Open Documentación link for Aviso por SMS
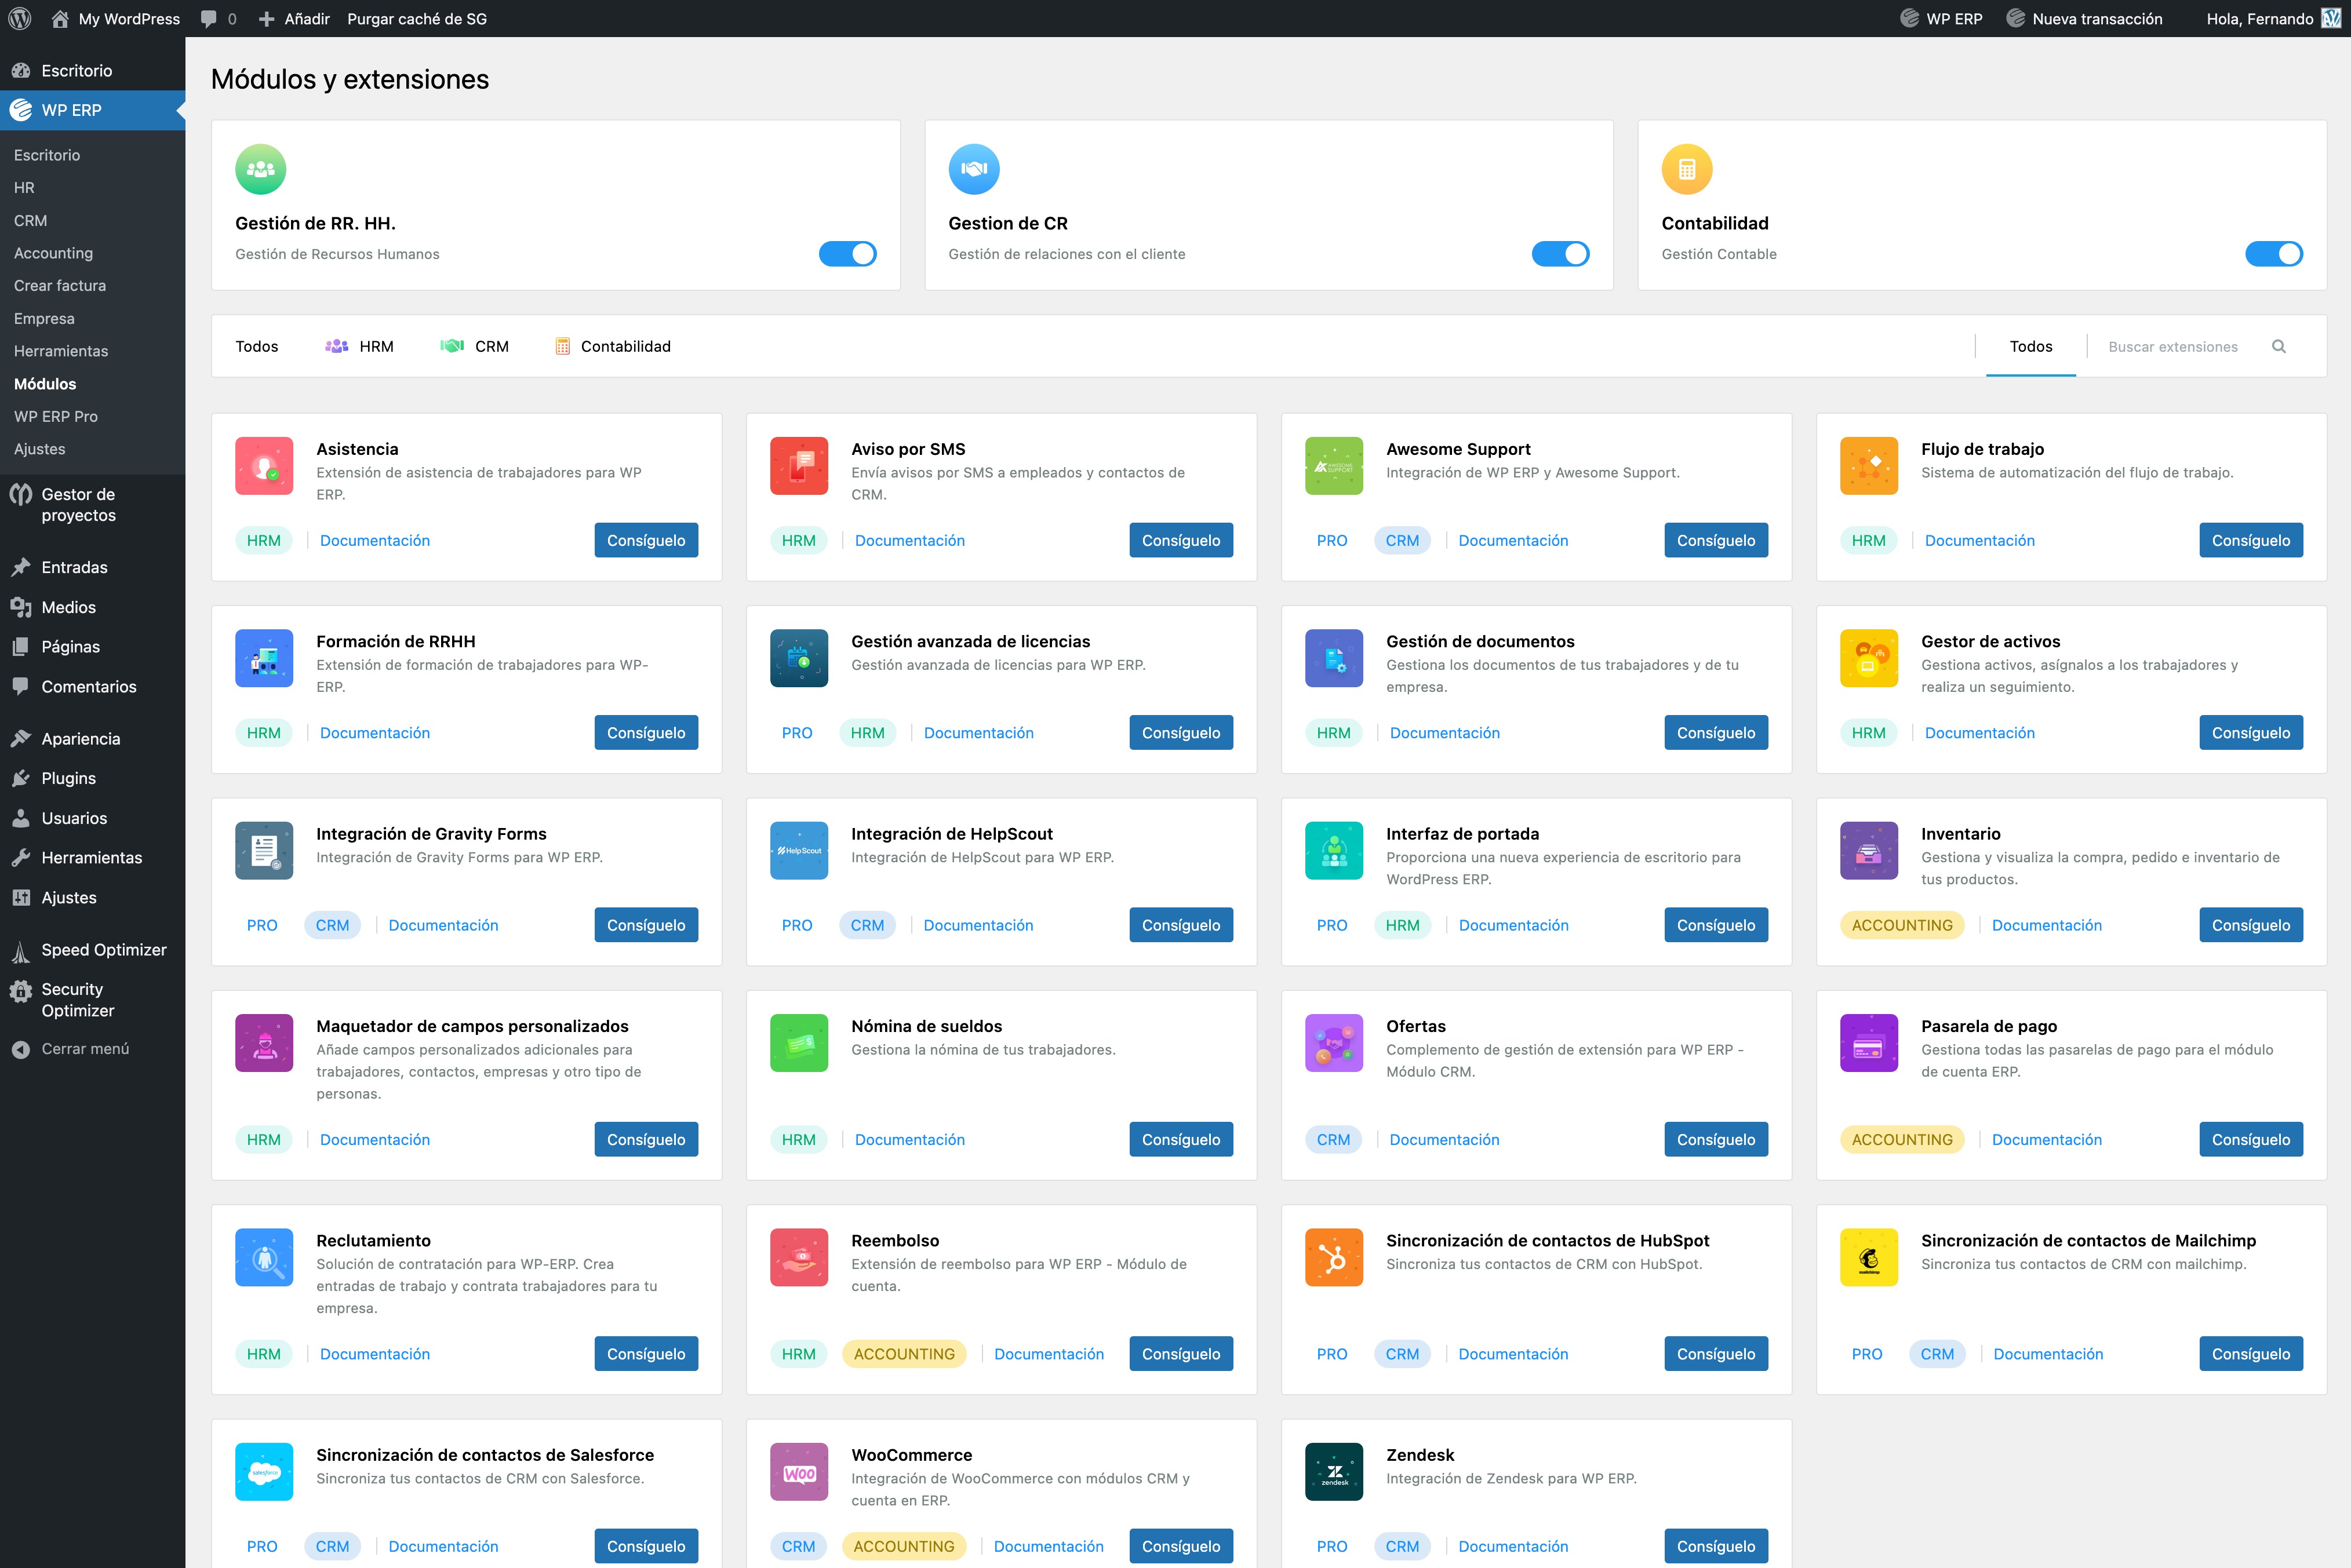This screenshot has width=2351, height=1568. tap(910, 540)
